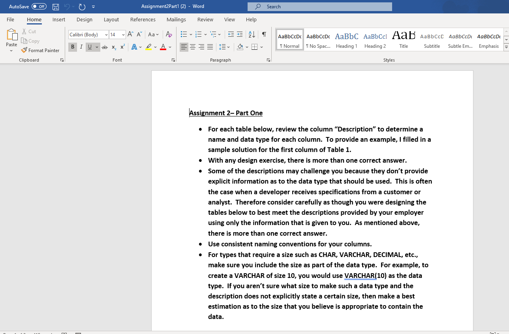Open Change Case dropdown
This screenshot has height=334, width=509.
154,35
